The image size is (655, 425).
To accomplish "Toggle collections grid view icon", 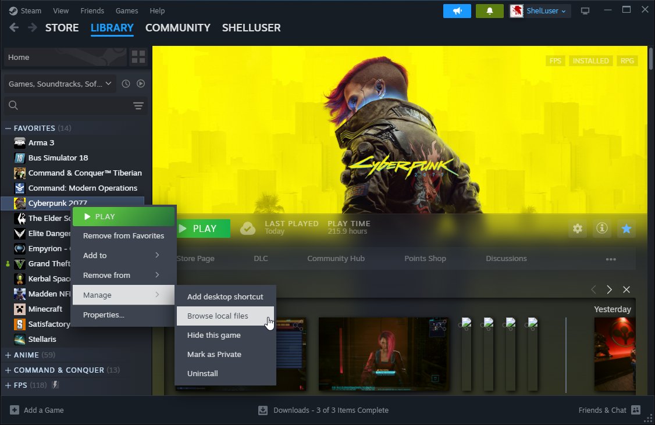I will [x=138, y=57].
